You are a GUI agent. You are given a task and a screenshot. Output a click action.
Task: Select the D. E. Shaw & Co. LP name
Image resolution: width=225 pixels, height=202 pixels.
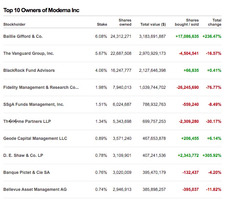pyautogui.click(x=23, y=155)
